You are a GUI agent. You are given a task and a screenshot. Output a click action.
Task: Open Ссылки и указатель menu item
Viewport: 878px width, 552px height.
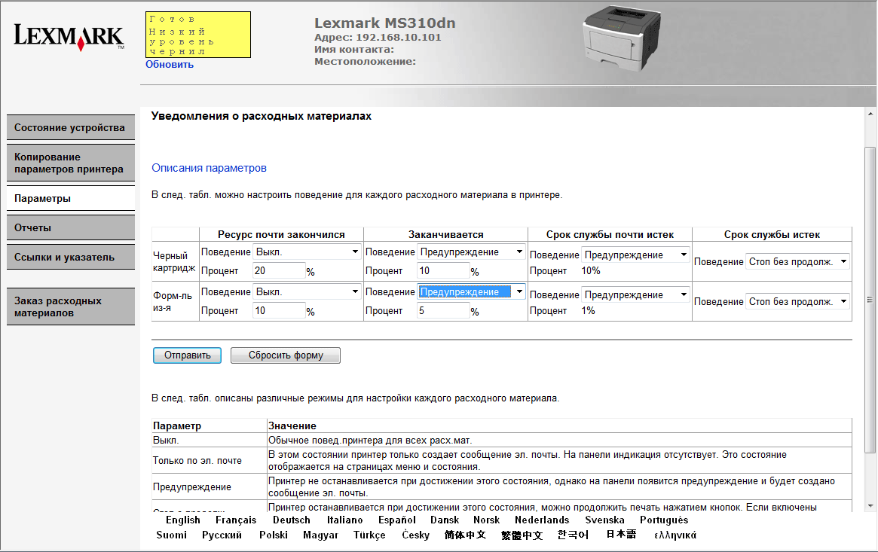71,258
